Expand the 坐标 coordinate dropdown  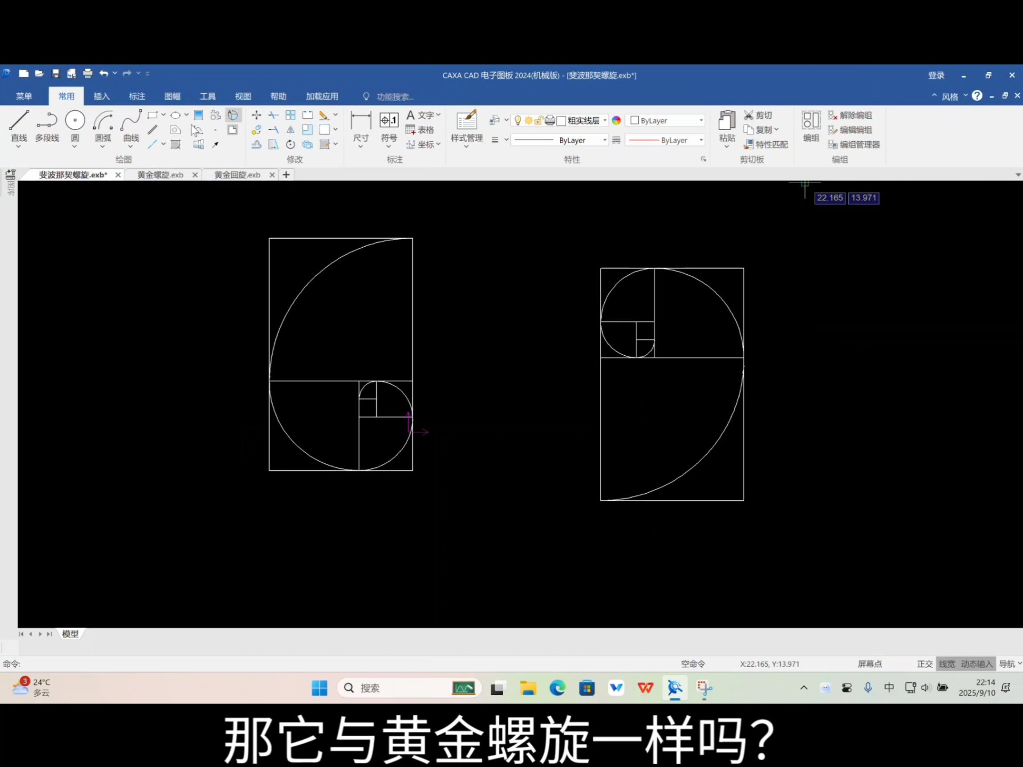click(x=439, y=144)
